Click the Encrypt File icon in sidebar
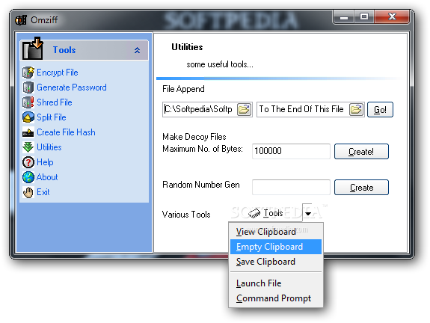 pos(28,73)
